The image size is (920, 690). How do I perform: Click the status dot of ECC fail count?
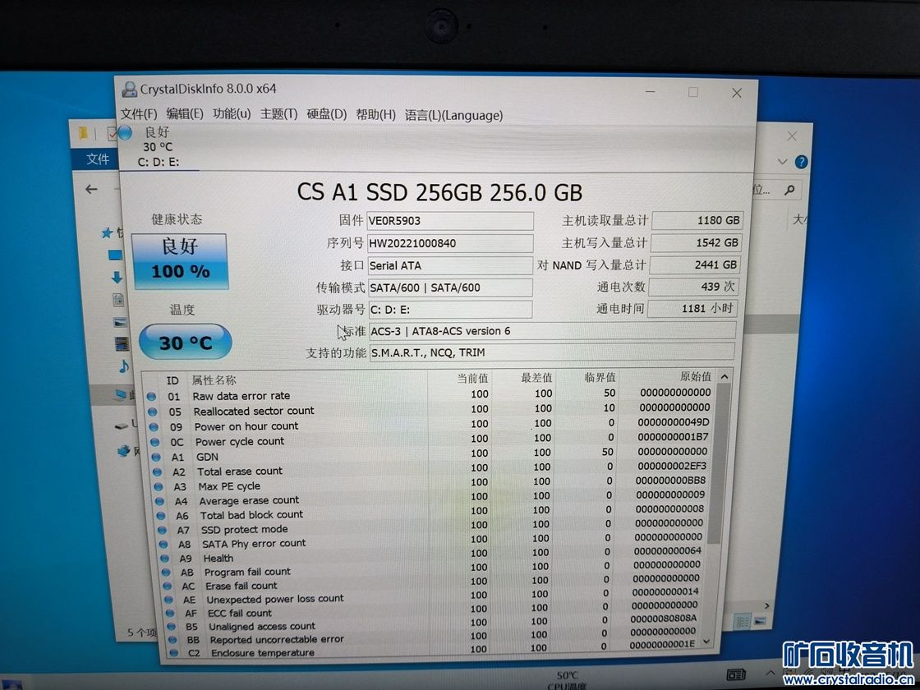[x=169, y=614]
